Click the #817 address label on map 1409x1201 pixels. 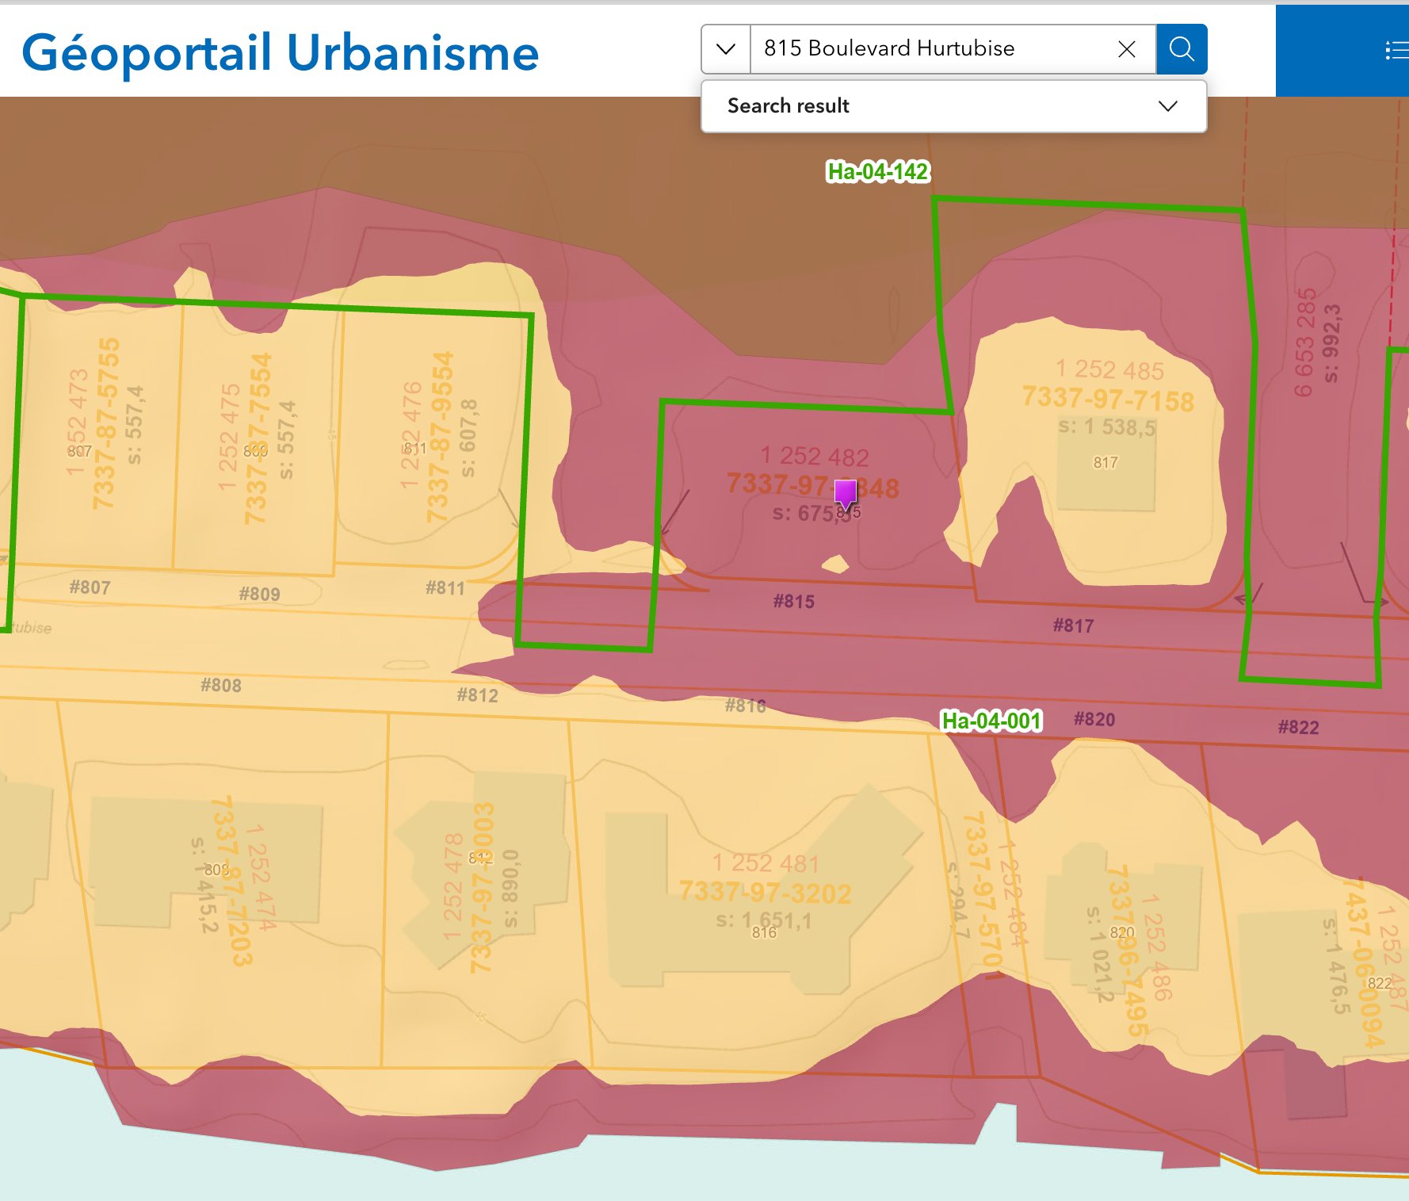[x=1073, y=625]
